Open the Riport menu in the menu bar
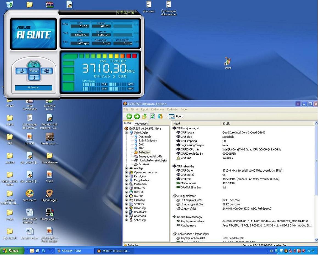Image resolution: width=318 pixels, height=255 pixels. click(145, 109)
